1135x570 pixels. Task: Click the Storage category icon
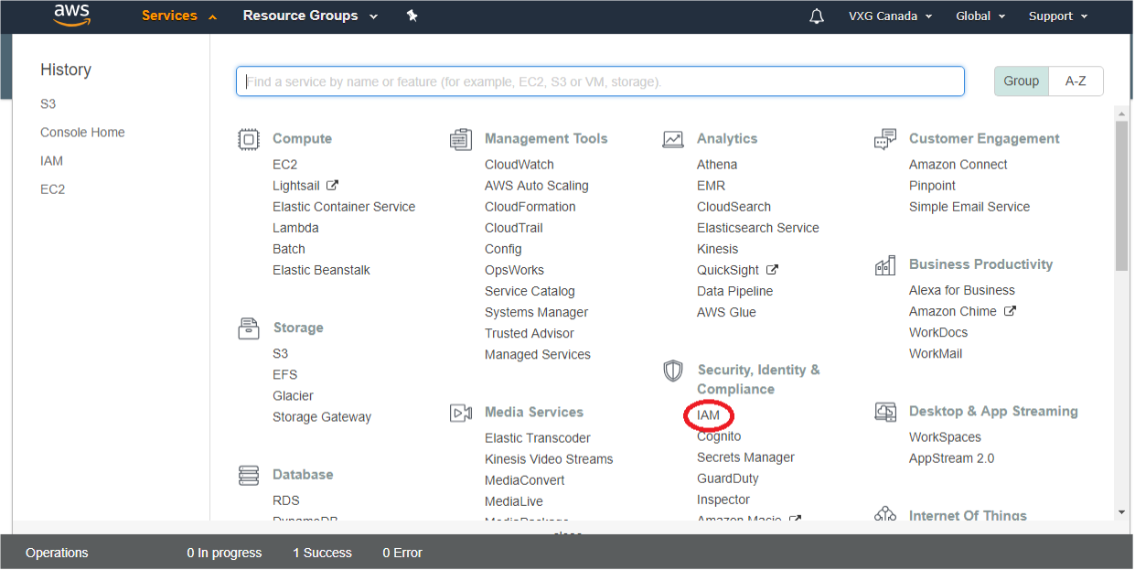pos(248,328)
